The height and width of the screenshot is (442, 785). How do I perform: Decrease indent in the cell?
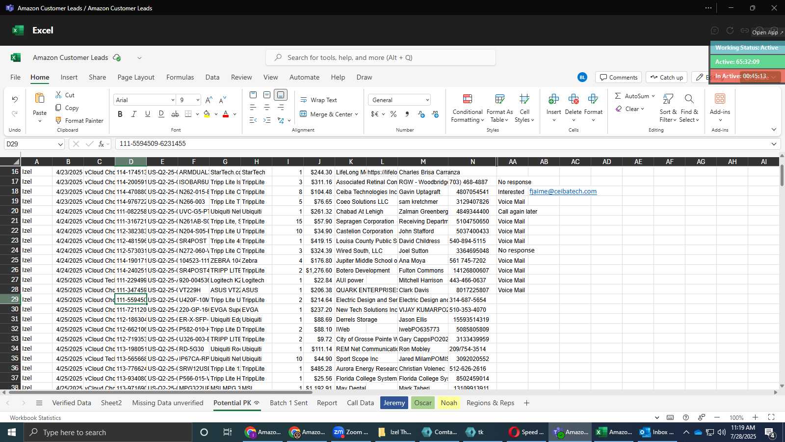(253, 120)
